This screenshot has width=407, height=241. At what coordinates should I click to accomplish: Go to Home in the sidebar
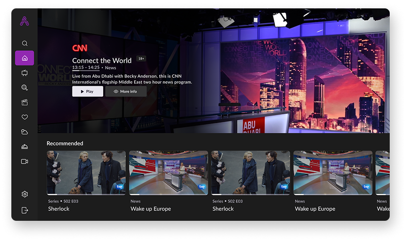(x=25, y=58)
